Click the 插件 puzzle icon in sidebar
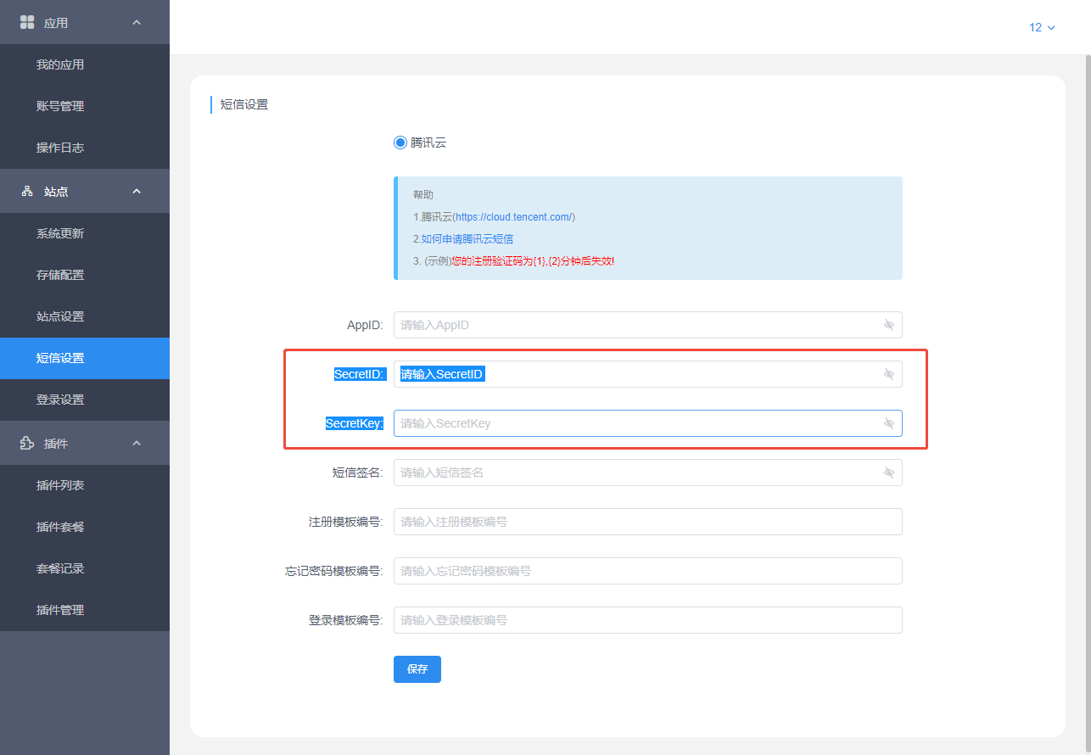Screen dimensions: 1091x755 [x=27, y=443]
